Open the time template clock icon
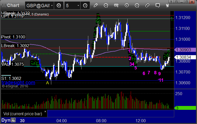Viewport: 197px width, 124px height. point(85,5)
